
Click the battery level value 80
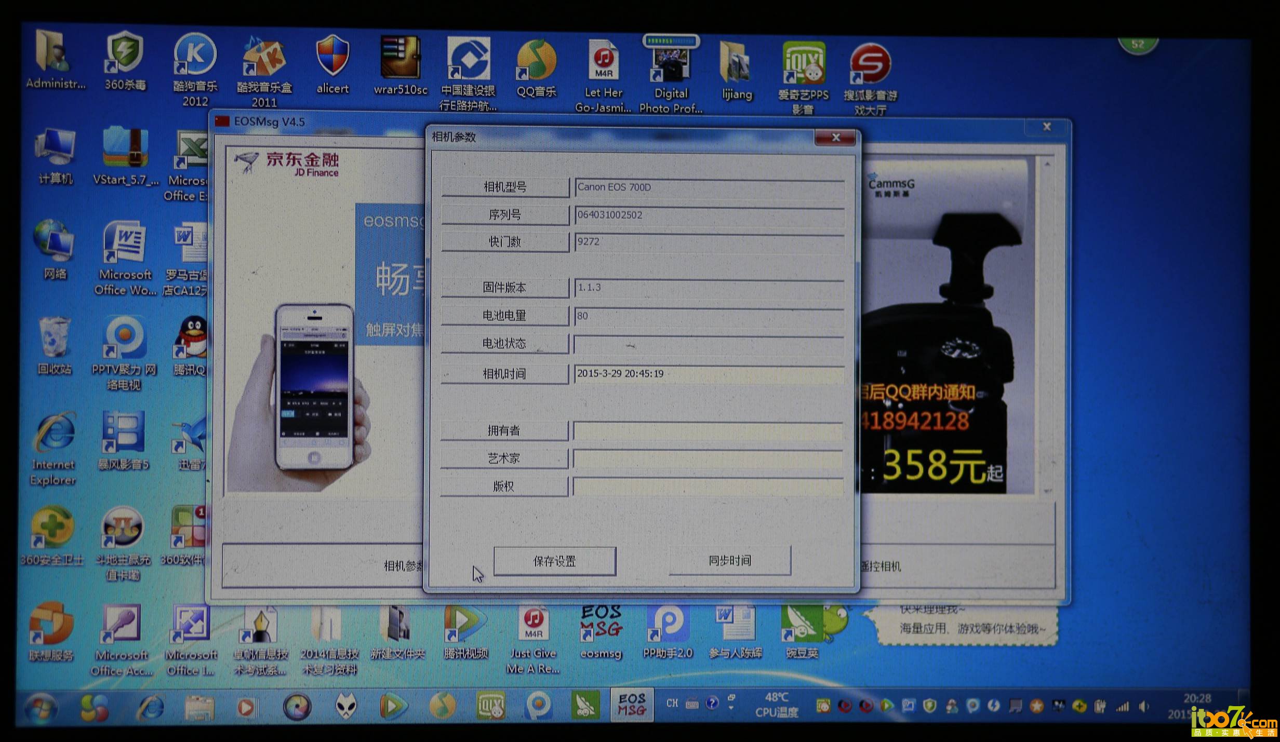(x=582, y=316)
